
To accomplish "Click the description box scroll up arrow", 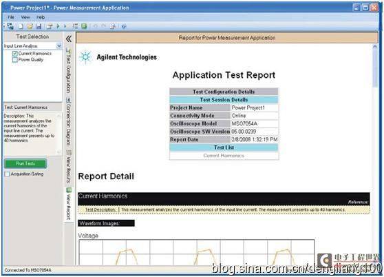I will [x=58, y=116].
